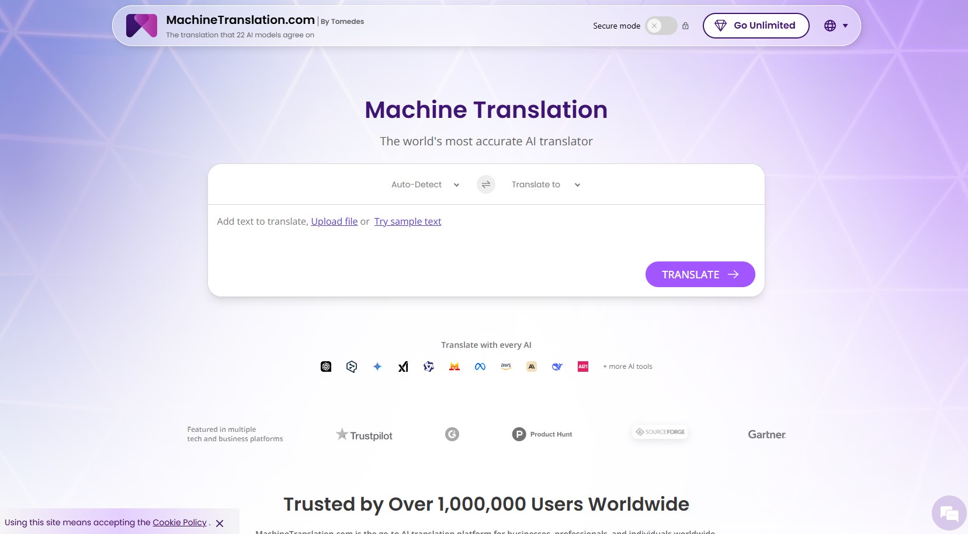Click the Upload file link

click(x=334, y=222)
